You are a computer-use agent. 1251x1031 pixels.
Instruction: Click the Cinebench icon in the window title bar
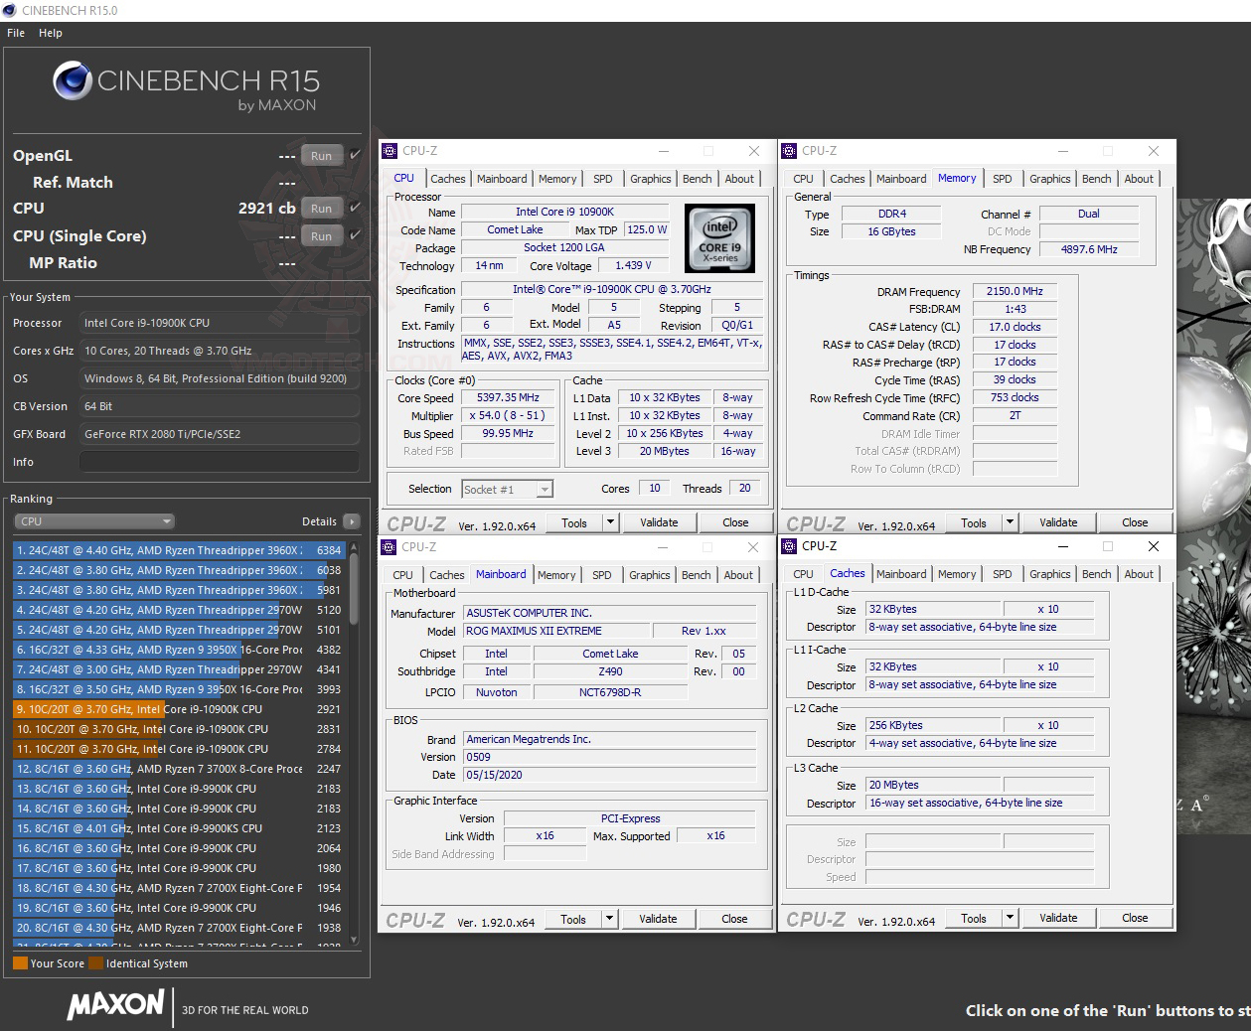[x=10, y=10]
